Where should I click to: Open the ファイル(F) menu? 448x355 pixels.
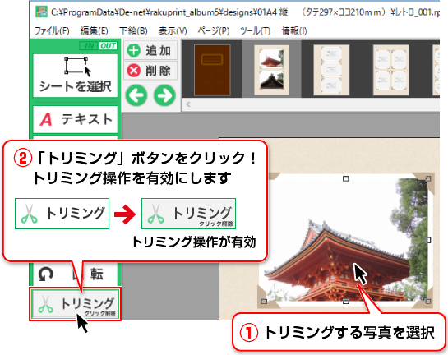pyautogui.click(x=52, y=30)
